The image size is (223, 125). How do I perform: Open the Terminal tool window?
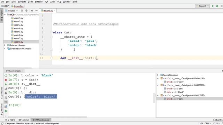click(24, 120)
